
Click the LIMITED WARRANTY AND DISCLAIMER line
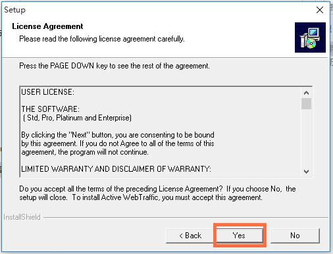[x=116, y=169]
